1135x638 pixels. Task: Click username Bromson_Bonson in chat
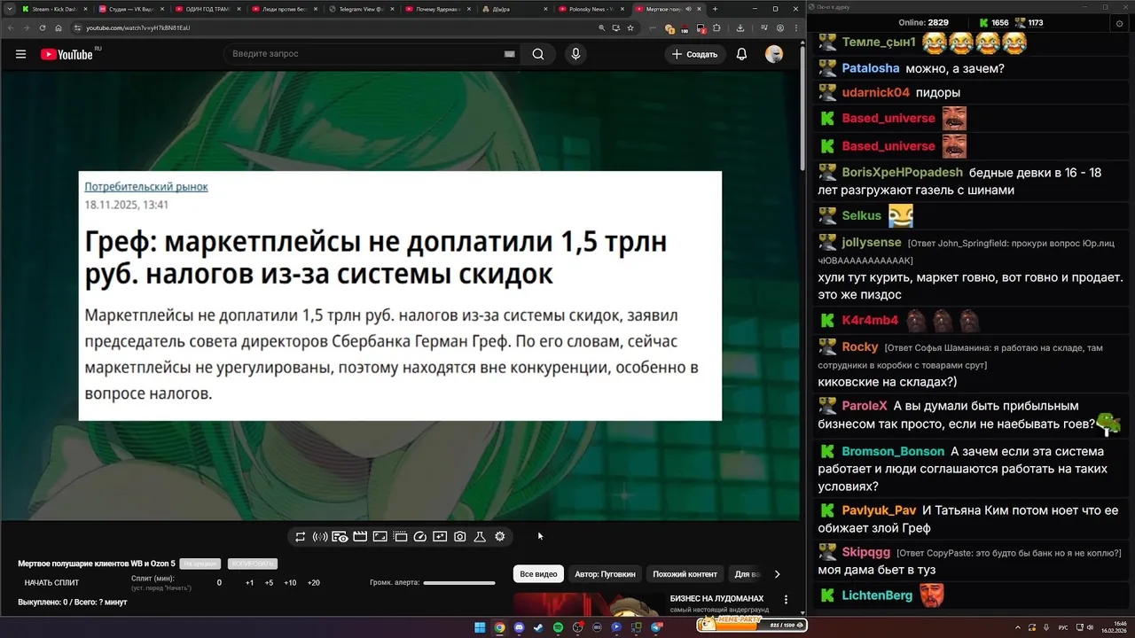point(893,452)
